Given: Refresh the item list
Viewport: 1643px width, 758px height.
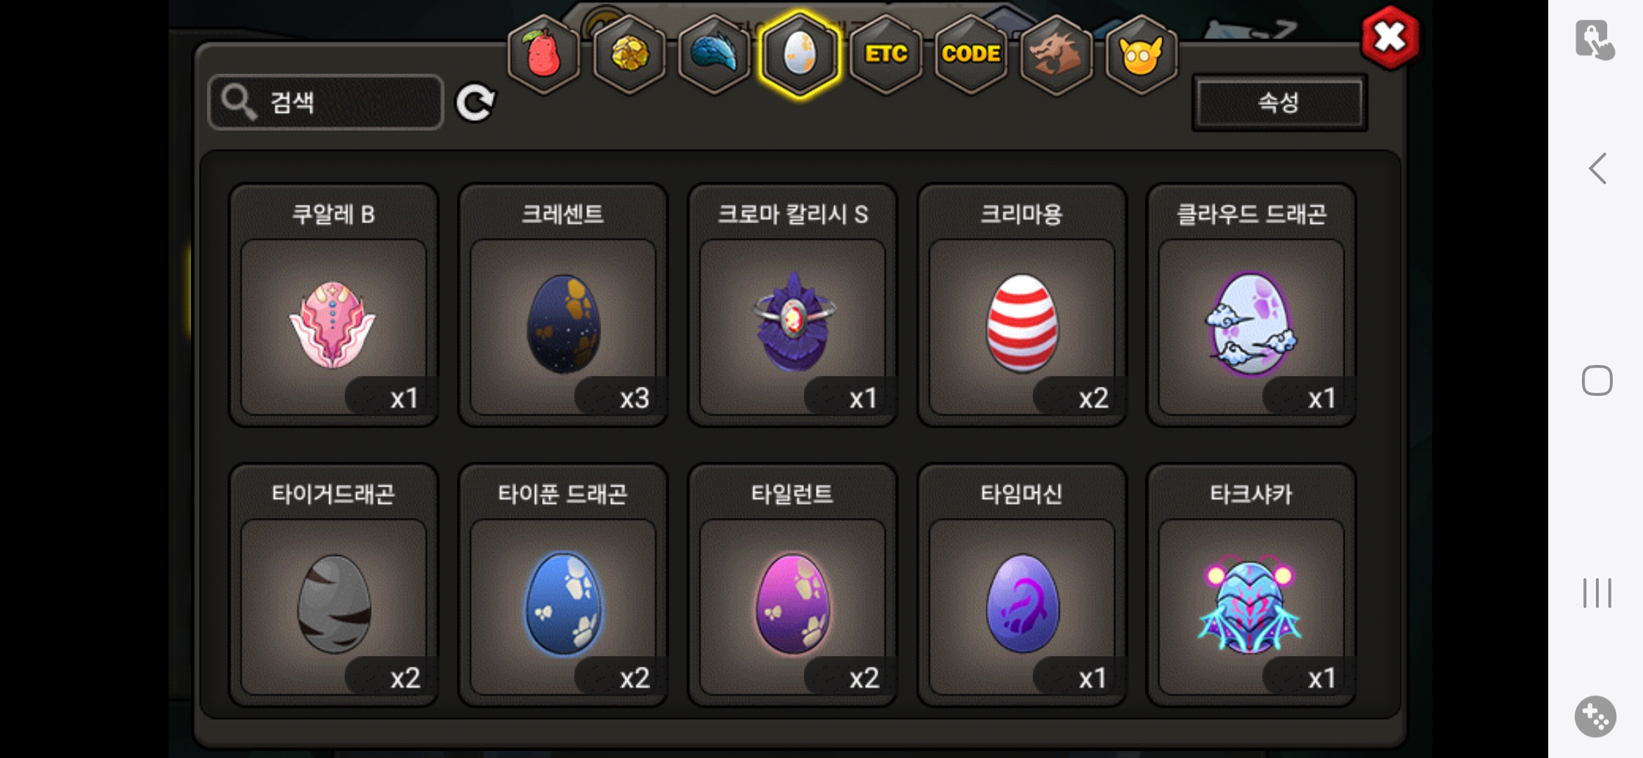Looking at the screenshot, I should 475,103.
